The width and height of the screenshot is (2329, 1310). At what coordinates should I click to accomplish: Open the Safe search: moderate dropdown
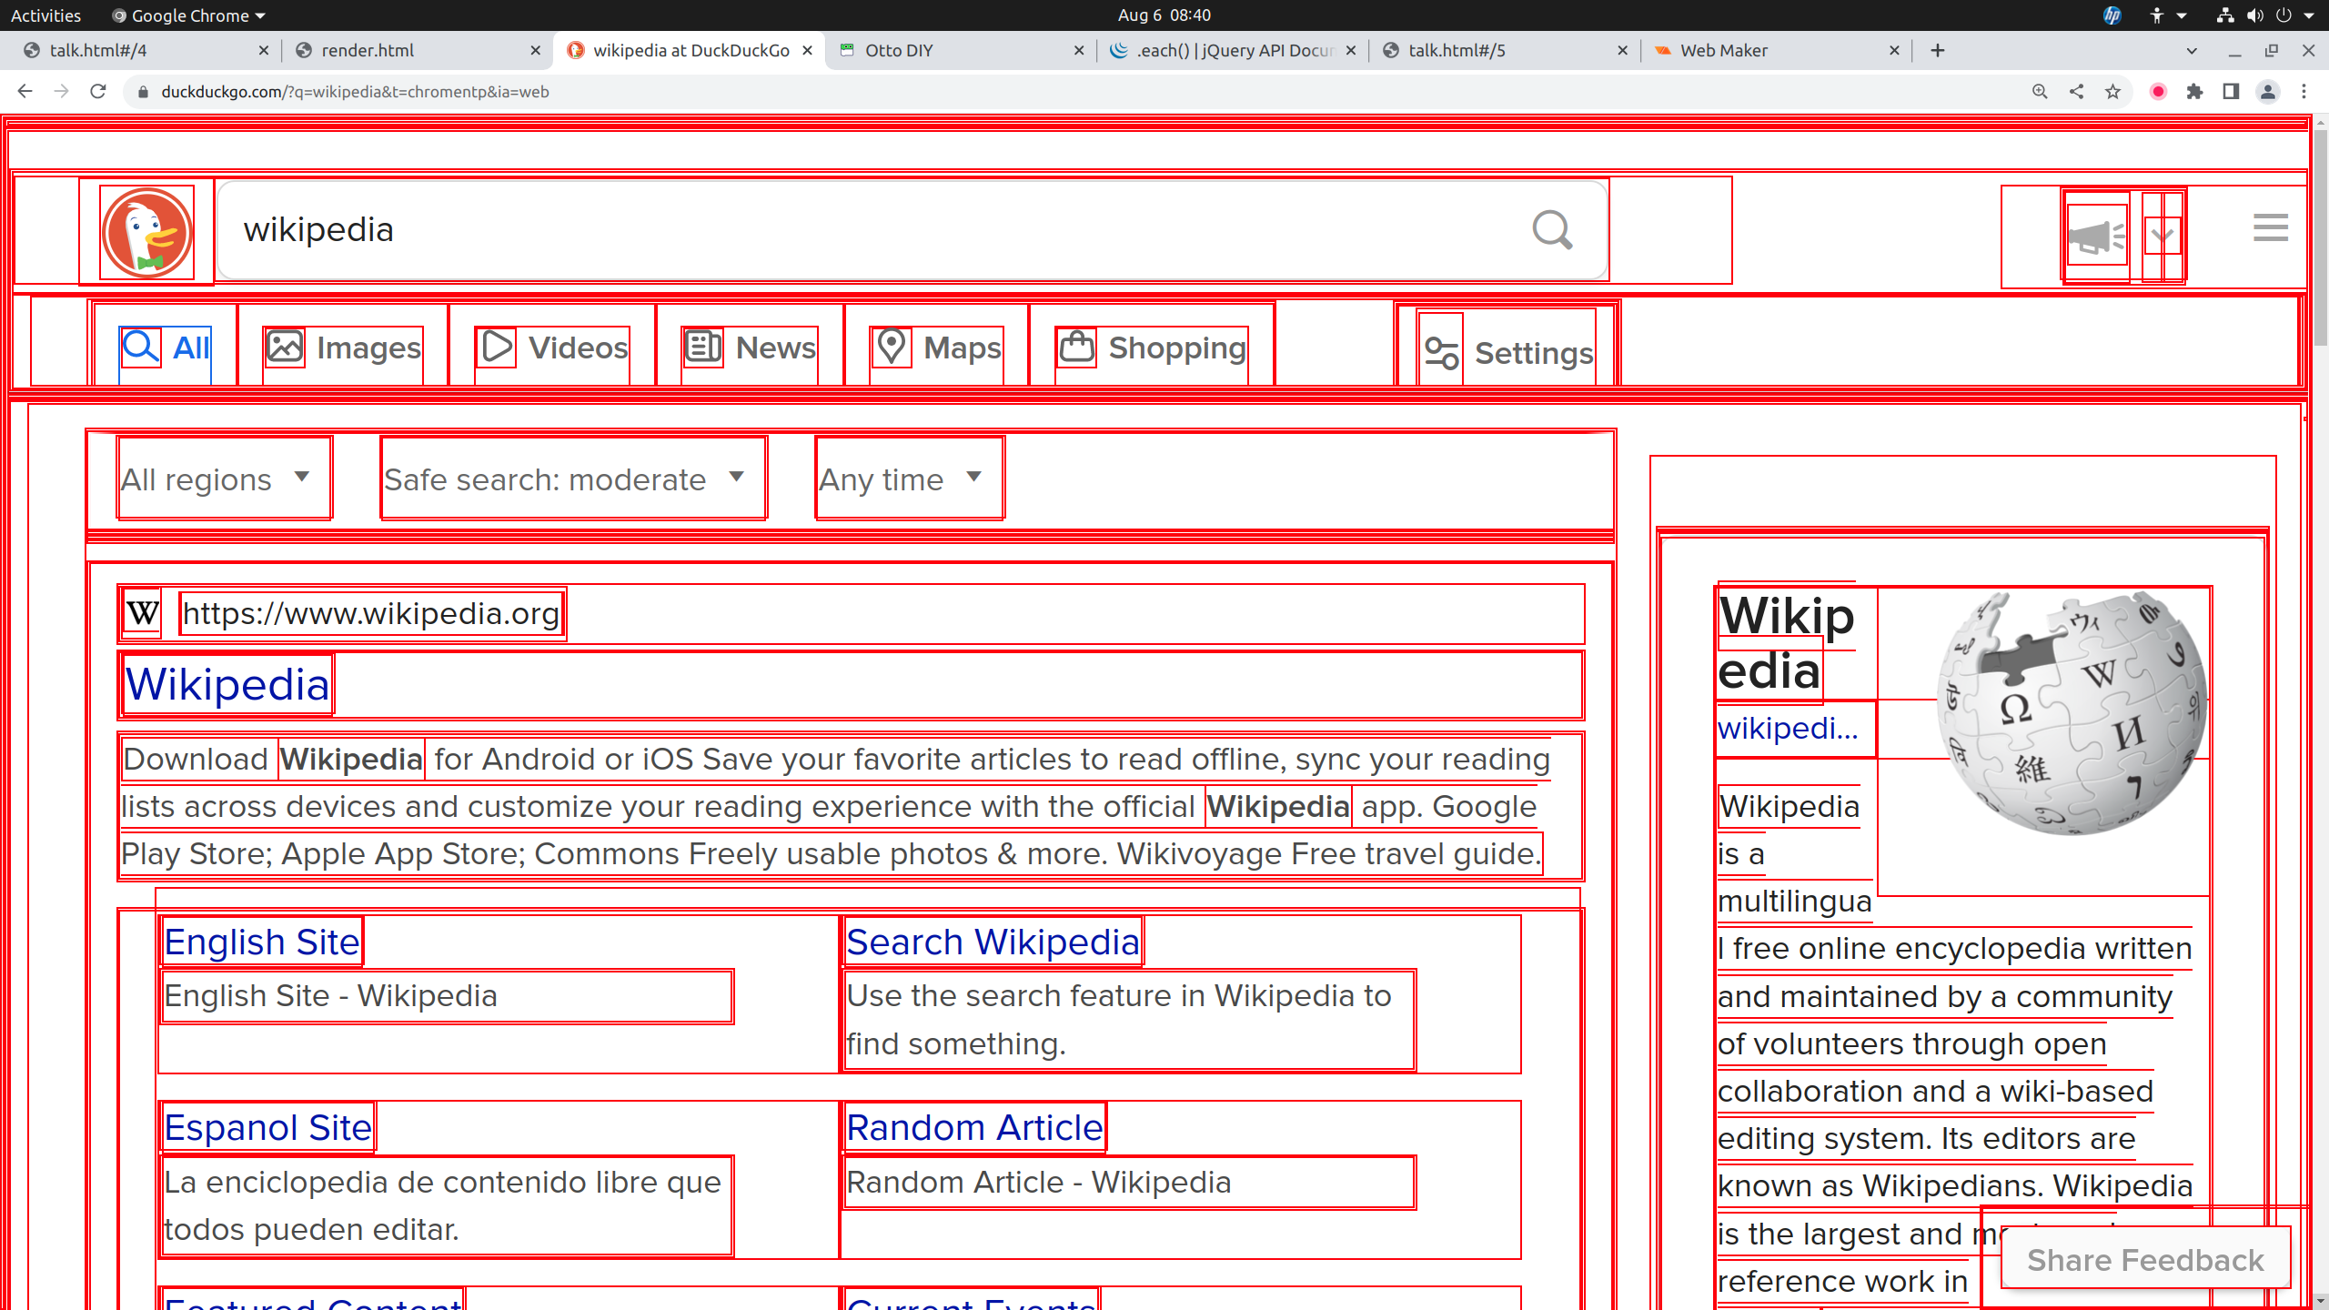(566, 479)
